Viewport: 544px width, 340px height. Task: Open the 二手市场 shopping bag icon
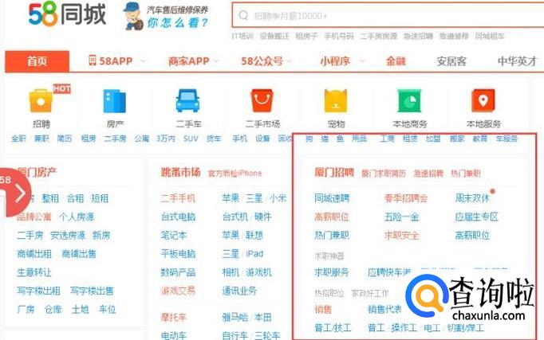[262, 101]
